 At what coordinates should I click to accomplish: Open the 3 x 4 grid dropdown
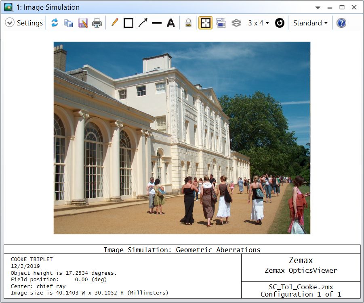point(258,23)
